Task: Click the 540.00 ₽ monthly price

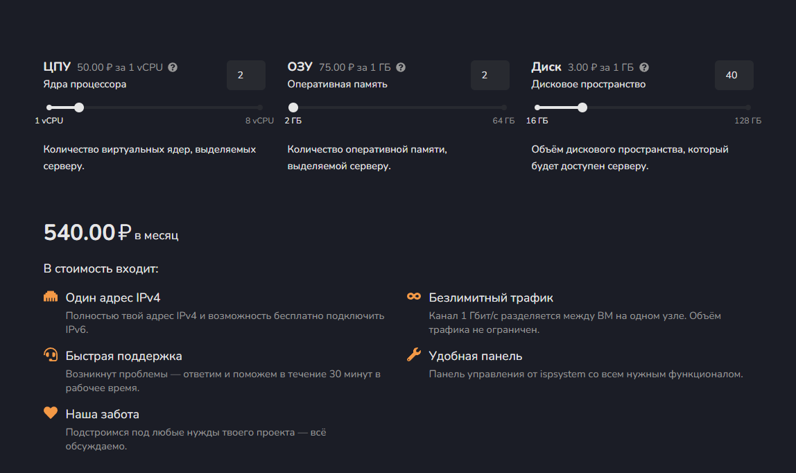Action: point(87,233)
